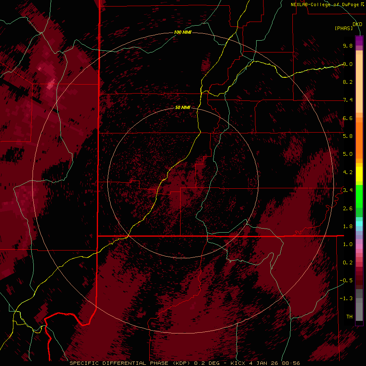Click the 9.0 value on color scale

coord(348,64)
